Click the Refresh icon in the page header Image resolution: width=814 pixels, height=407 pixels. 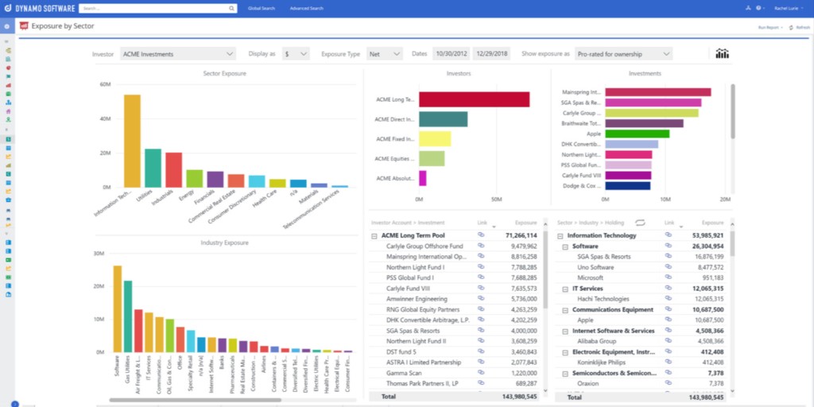coord(791,28)
